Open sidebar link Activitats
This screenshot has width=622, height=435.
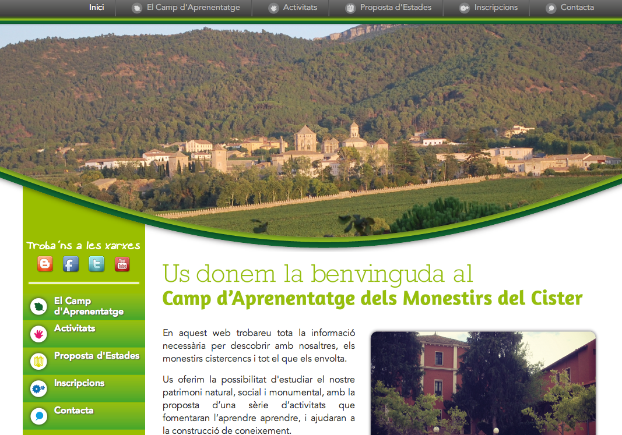[75, 328]
